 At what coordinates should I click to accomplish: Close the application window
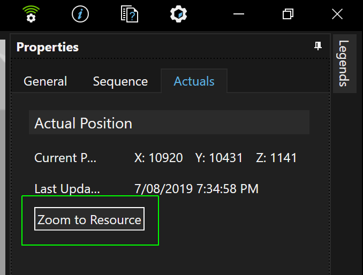pos(337,14)
